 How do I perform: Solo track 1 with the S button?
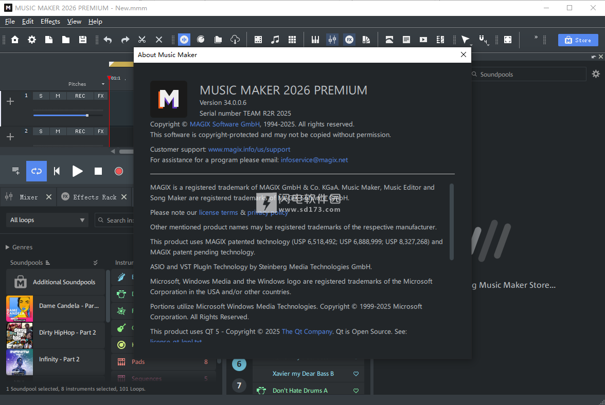point(41,96)
